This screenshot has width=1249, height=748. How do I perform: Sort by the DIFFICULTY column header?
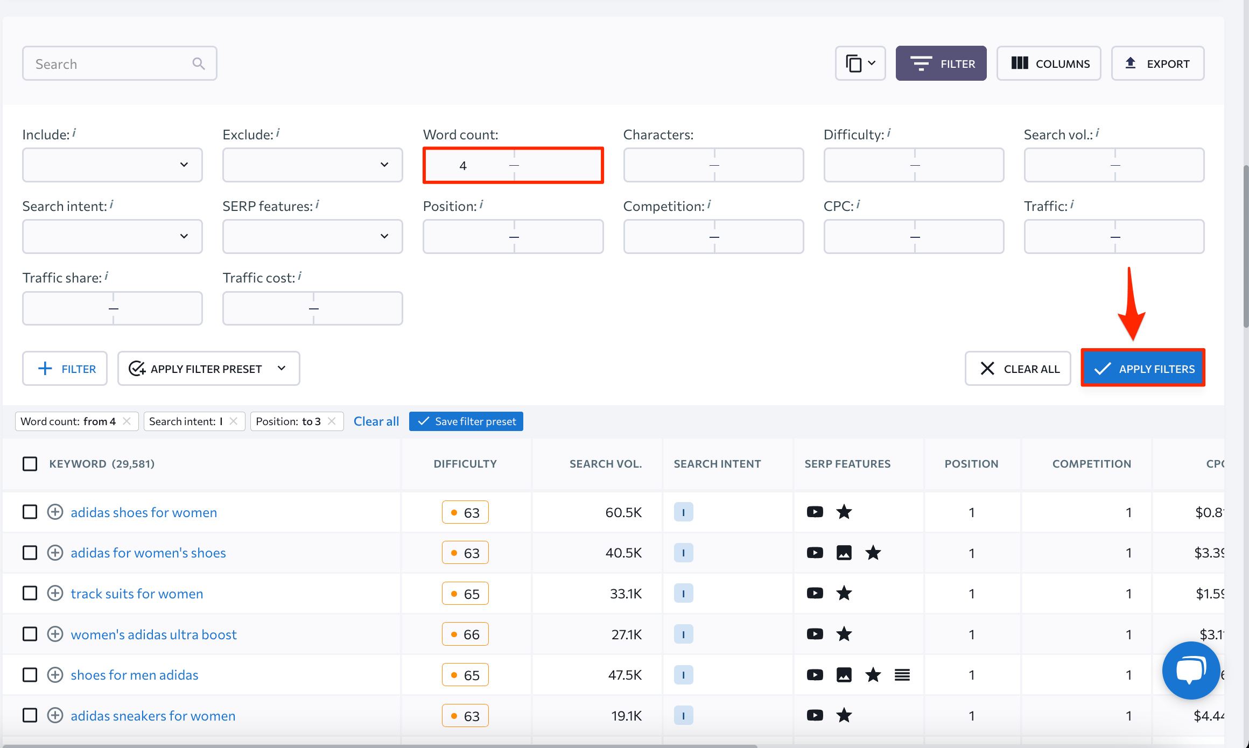pyautogui.click(x=465, y=464)
